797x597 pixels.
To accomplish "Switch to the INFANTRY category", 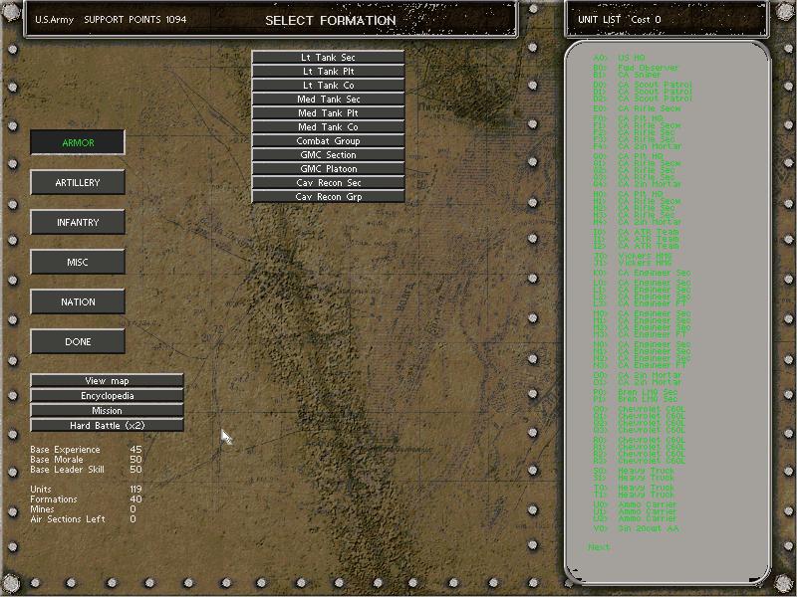I will point(78,222).
